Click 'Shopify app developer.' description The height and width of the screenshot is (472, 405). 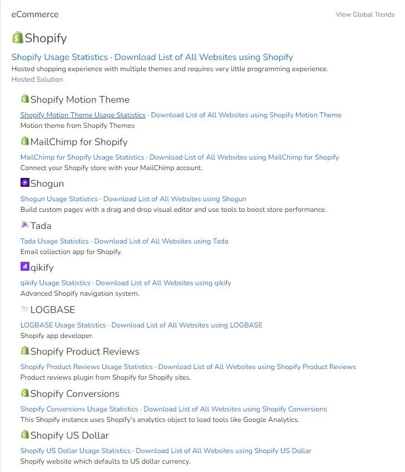57,336
